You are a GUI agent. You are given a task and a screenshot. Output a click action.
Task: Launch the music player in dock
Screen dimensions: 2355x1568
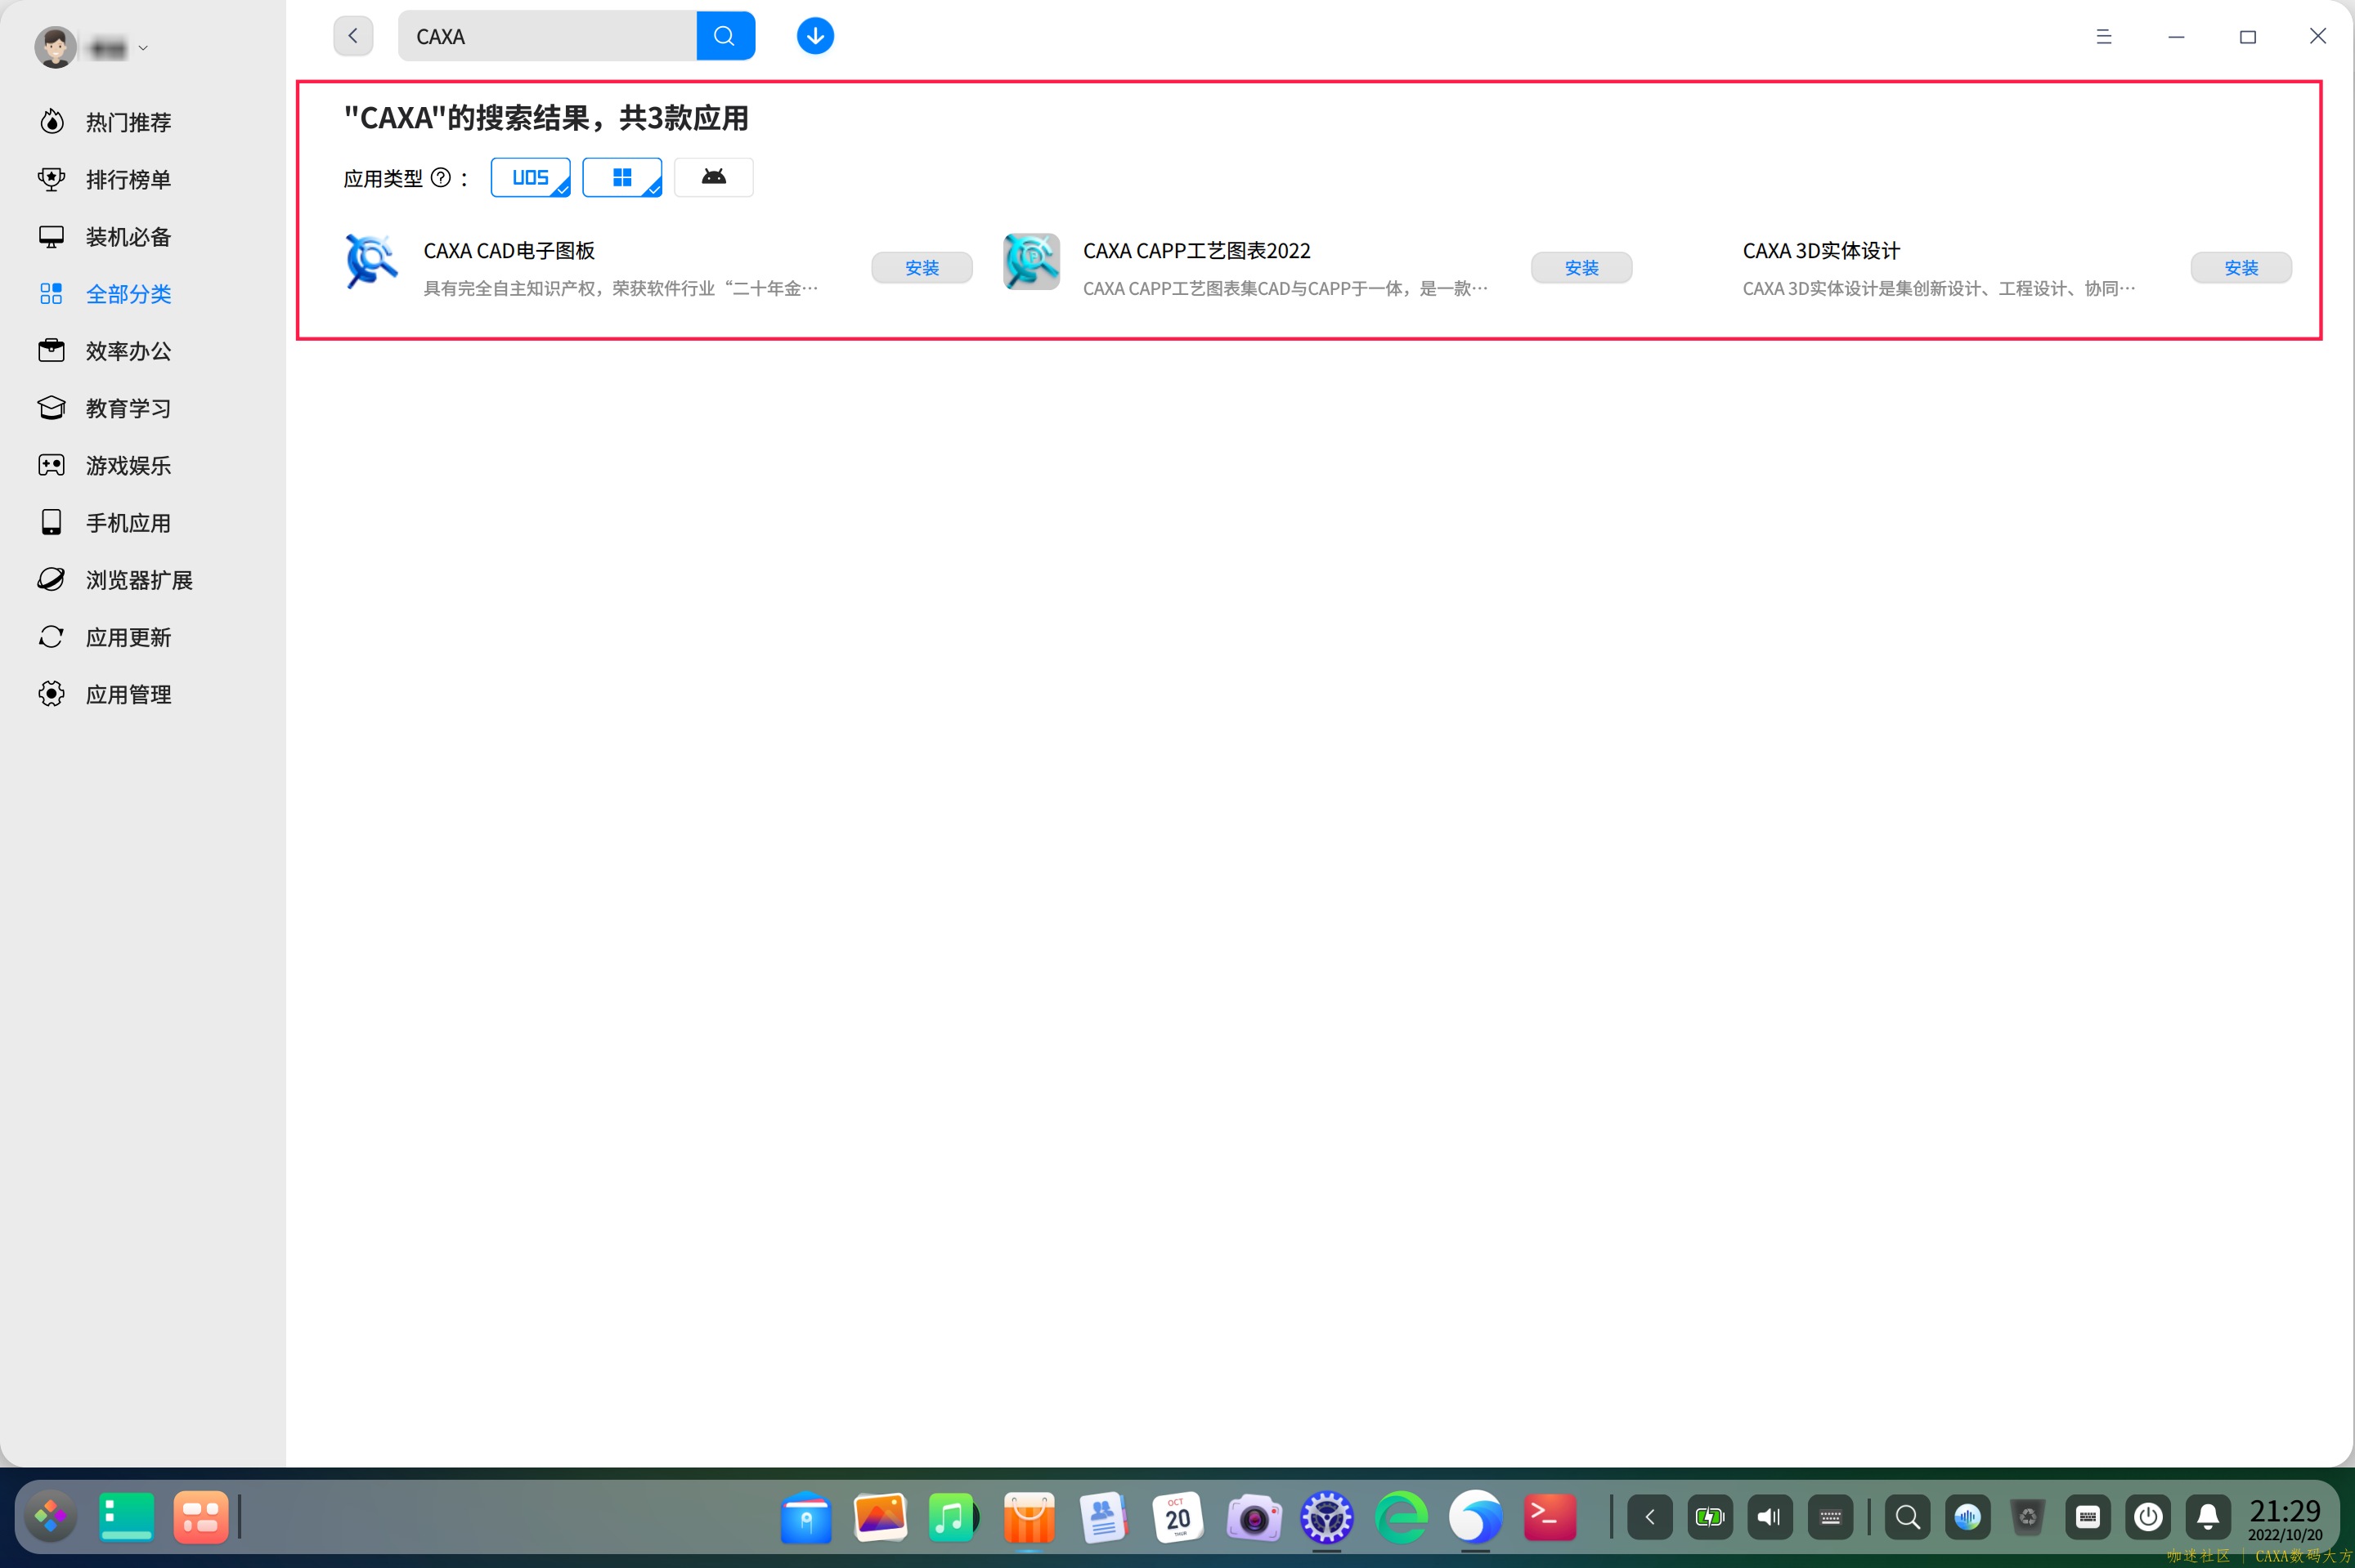pos(953,1518)
